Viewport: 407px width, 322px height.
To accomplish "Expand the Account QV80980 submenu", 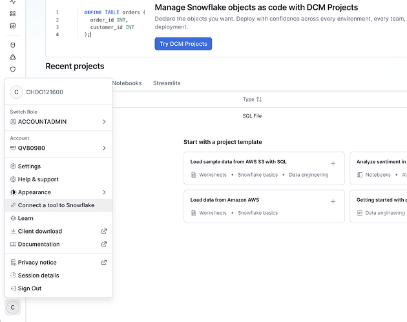I will pos(59,148).
